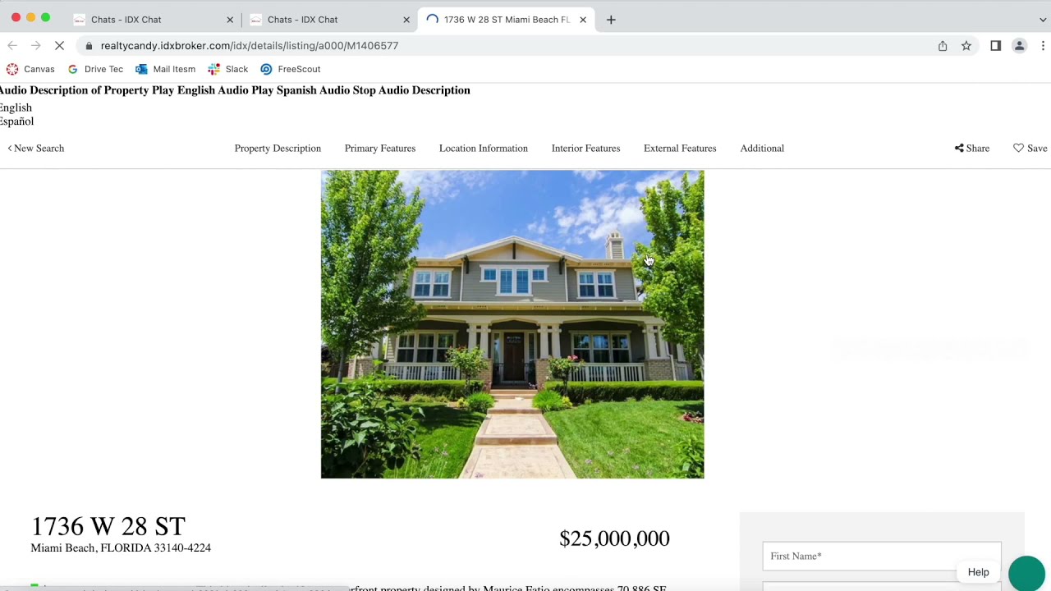Open green chat bubble widget
The height and width of the screenshot is (591, 1051).
click(1026, 573)
